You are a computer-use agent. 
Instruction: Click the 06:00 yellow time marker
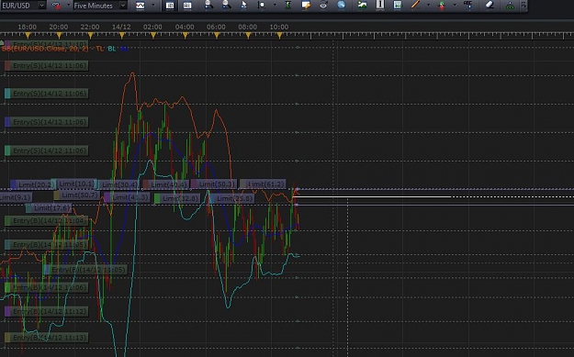click(x=217, y=36)
